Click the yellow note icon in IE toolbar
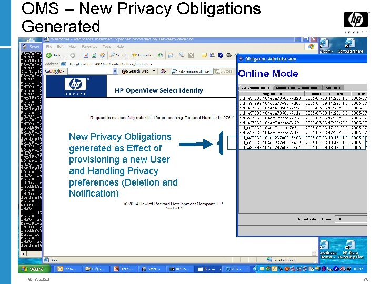 (x=204, y=55)
